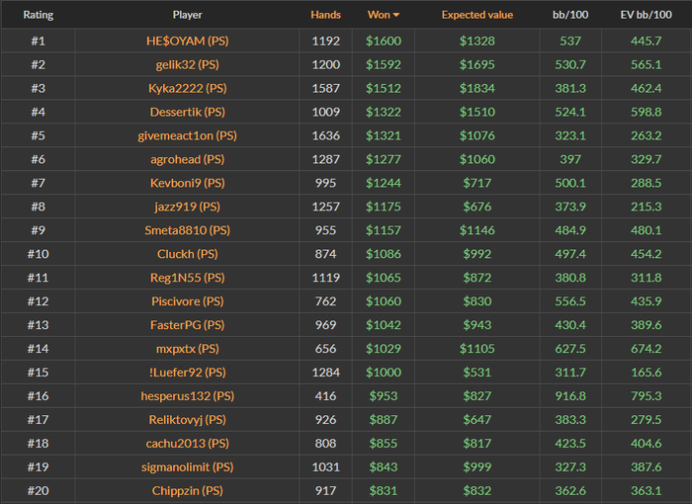Viewport: 692px width, 504px height.
Task: Open Chippzin (PS) player link
Action: tap(187, 490)
